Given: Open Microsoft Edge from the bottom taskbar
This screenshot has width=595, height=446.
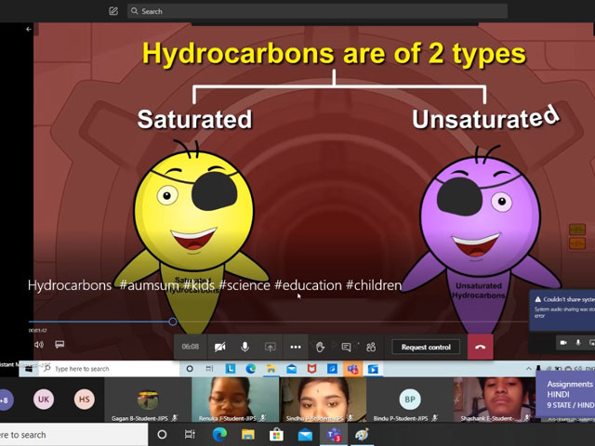Looking at the screenshot, I should [219, 434].
